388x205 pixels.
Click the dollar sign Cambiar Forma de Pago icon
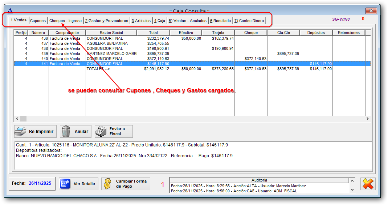coord(107,184)
